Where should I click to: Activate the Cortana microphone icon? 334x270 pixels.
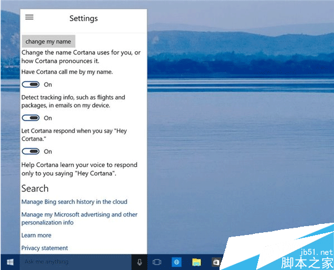point(139,262)
